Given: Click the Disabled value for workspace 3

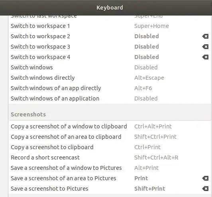Looking at the screenshot, I should (147, 47).
